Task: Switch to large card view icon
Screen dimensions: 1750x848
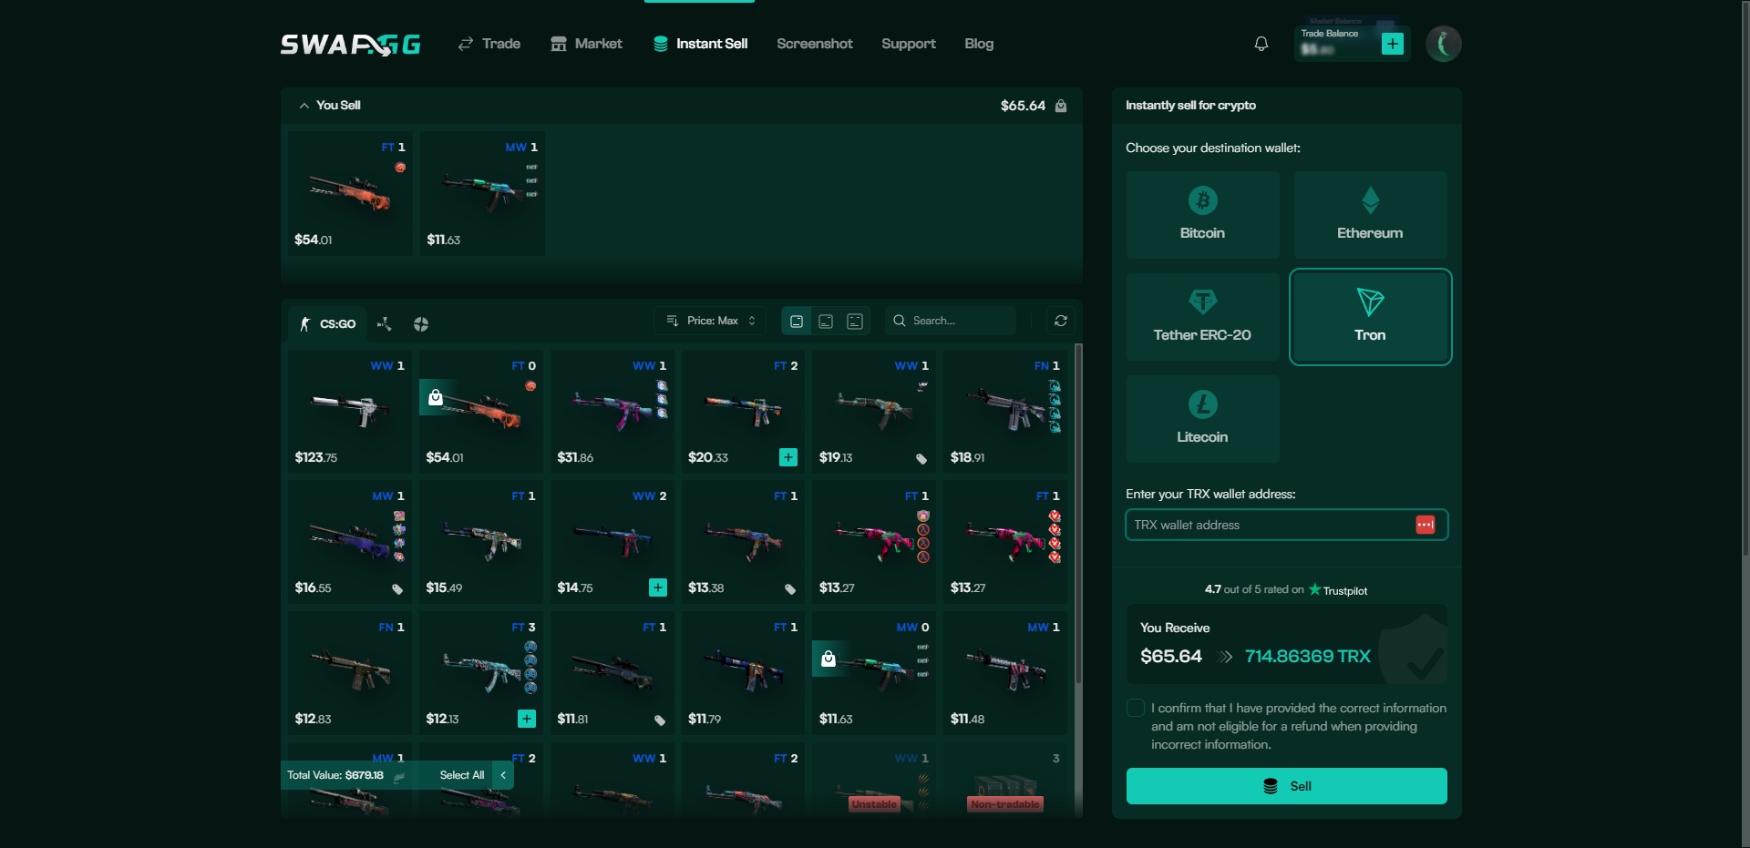Action: (x=797, y=321)
